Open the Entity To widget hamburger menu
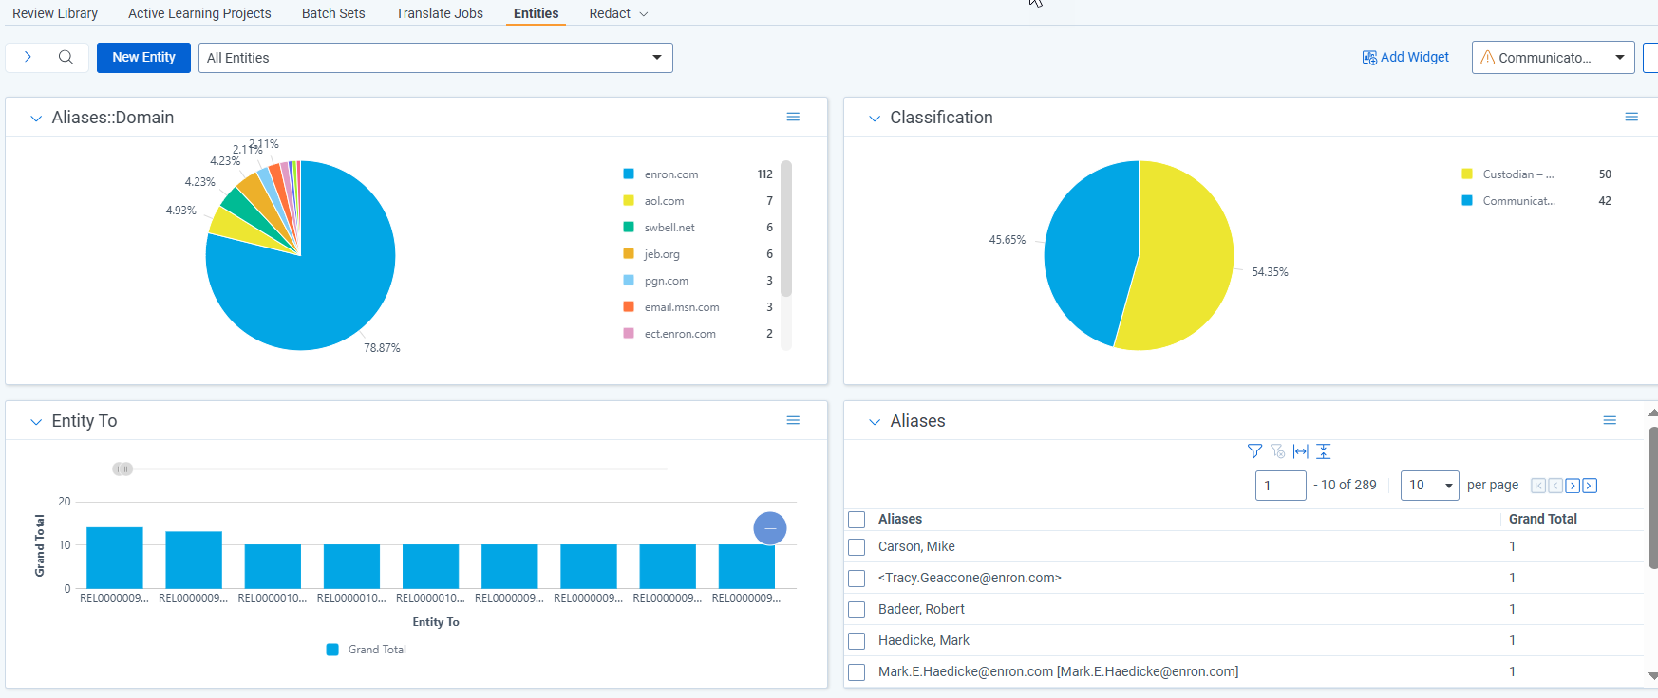The width and height of the screenshot is (1658, 698). click(793, 420)
